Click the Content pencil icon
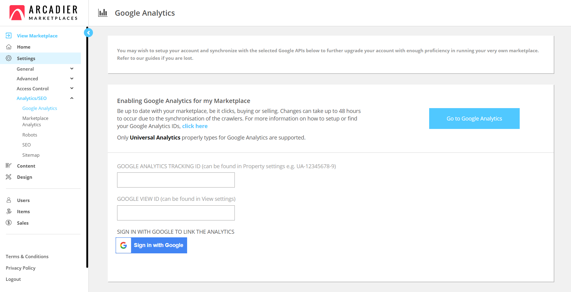Screen dimensions: 571x292 [x=9, y=165]
